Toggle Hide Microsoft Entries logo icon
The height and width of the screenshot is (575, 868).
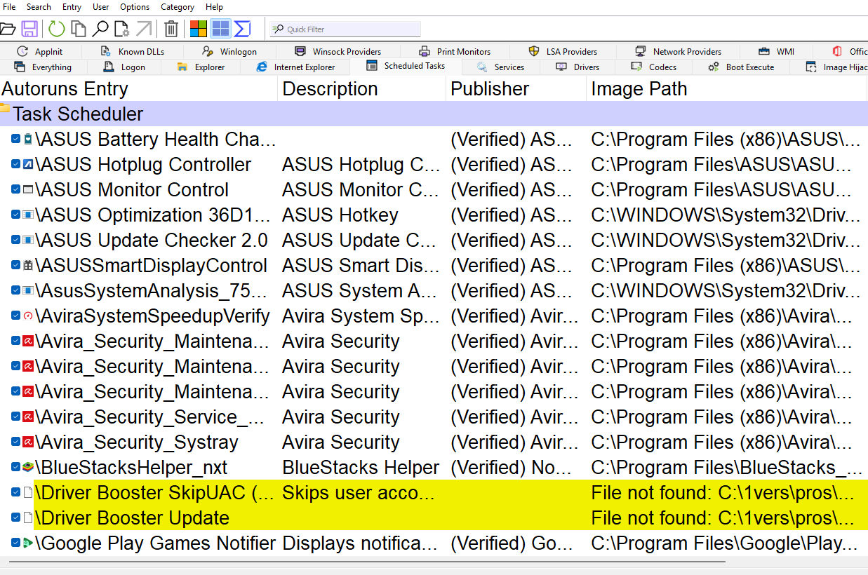199,29
